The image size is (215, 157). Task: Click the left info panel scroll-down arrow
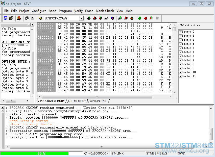coord(32,96)
